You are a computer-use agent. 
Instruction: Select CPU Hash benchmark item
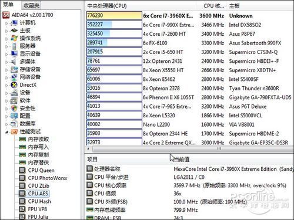[39, 201]
